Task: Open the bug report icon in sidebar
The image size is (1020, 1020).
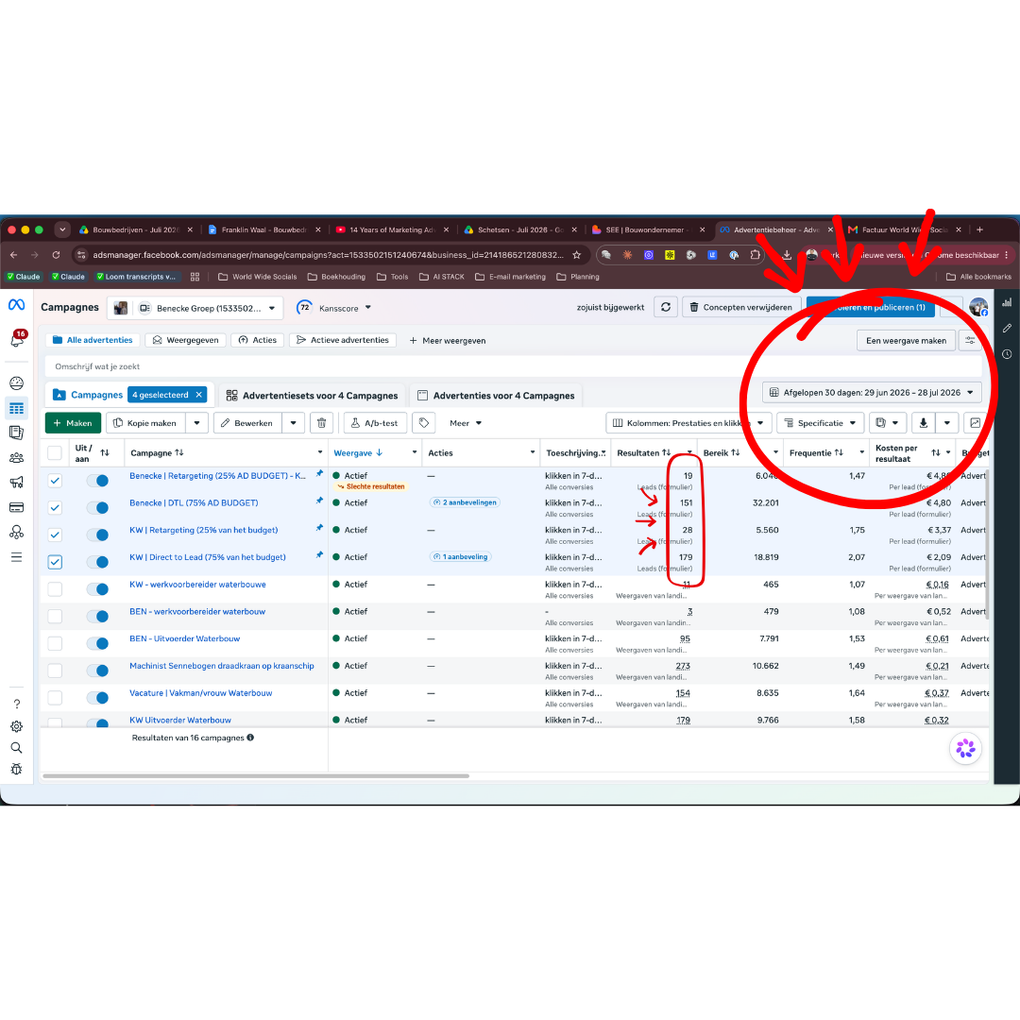Action: click(x=16, y=769)
